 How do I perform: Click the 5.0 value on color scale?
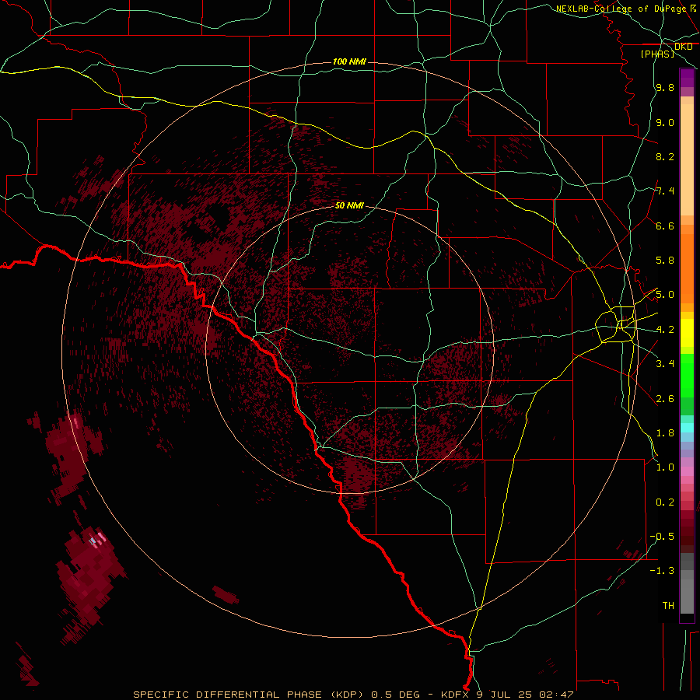click(x=665, y=295)
